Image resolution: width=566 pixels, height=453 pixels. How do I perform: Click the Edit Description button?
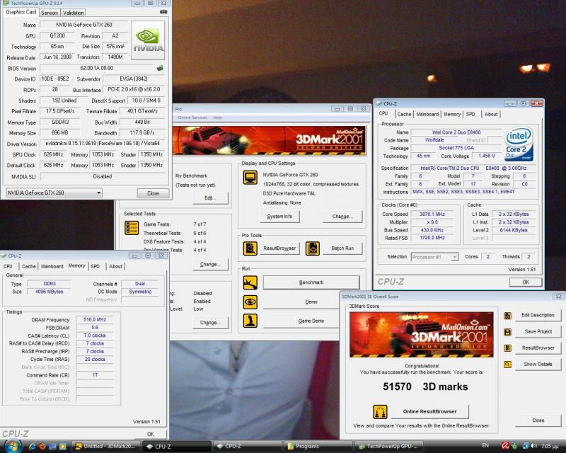click(x=538, y=316)
